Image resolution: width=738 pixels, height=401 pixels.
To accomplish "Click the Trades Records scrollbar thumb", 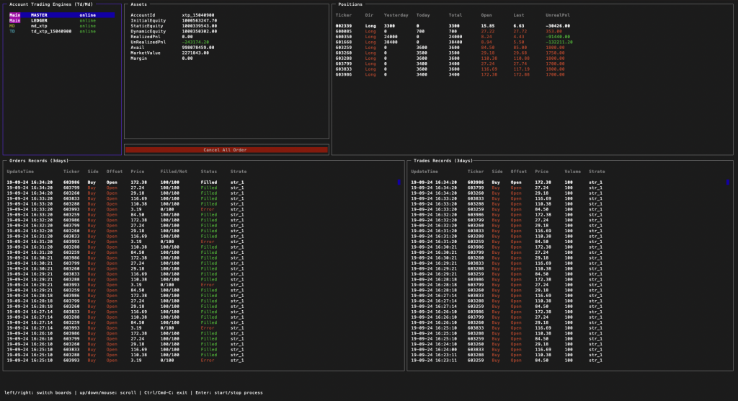I will 728,182.
